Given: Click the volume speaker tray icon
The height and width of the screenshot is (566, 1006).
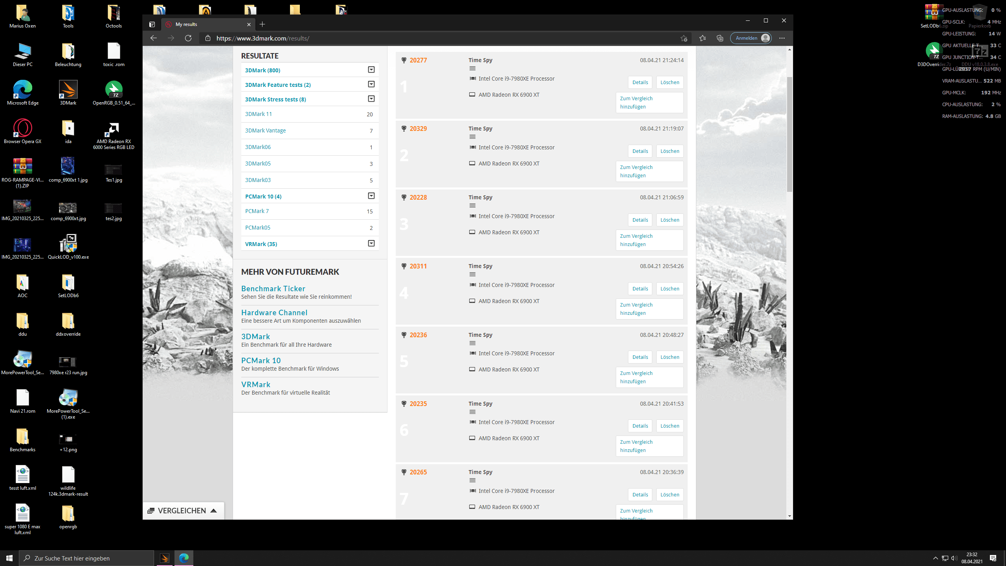Looking at the screenshot, I should point(954,558).
